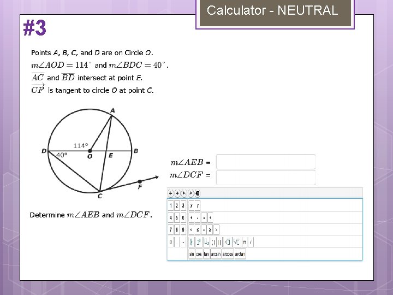Screen dimensions: 393x295
Task: Insert the pi symbol
Action: point(245,242)
